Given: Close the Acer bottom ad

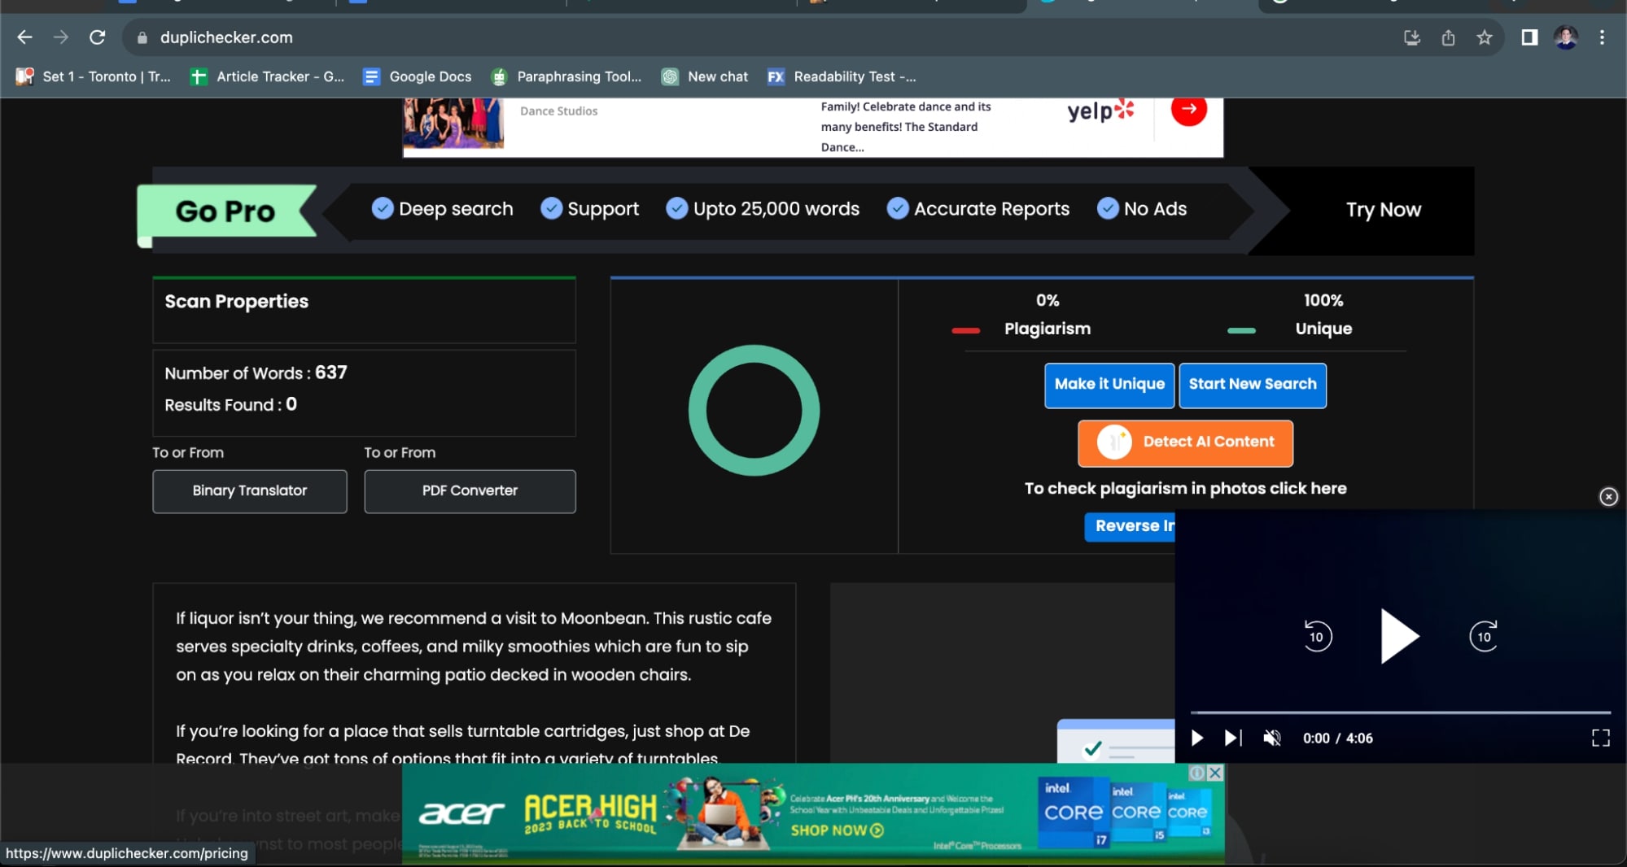Looking at the screenshot, I should click(x=1215, y=773).
